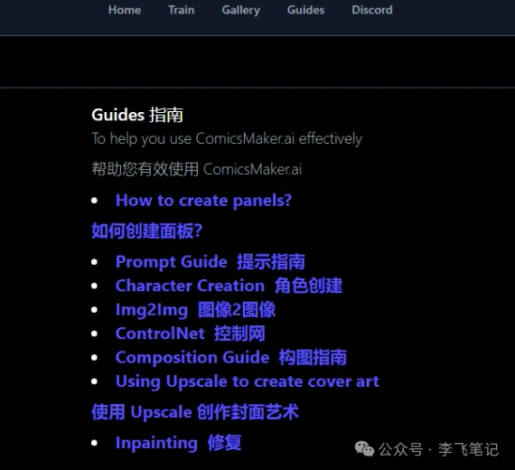Click the link 使用 Upscale 创作封面艺术
515x470 pixels.
click(x=195, y=412)
